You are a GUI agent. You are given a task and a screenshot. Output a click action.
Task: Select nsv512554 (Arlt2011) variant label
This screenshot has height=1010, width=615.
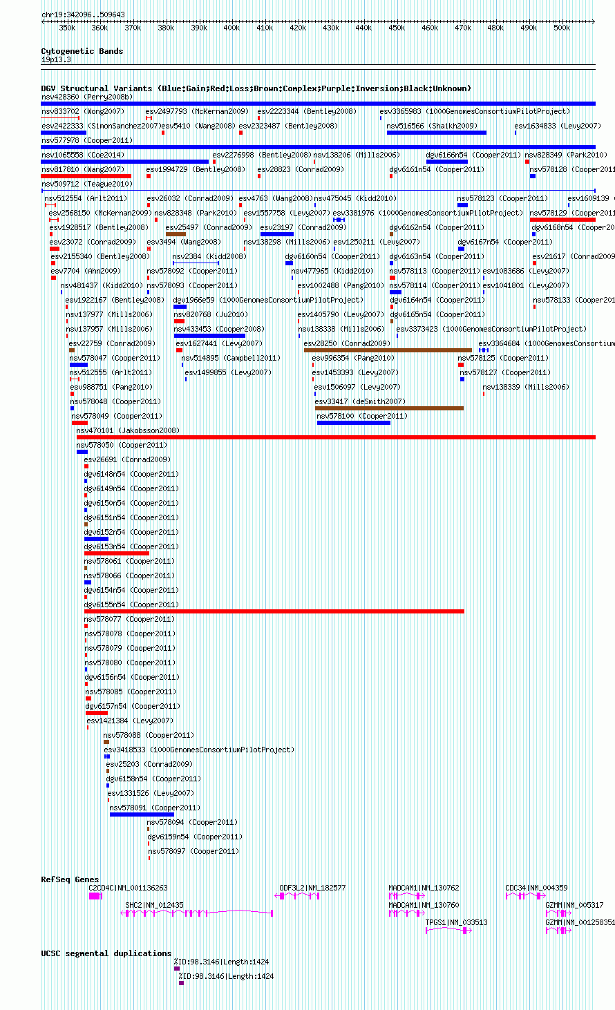pos(86,198)
